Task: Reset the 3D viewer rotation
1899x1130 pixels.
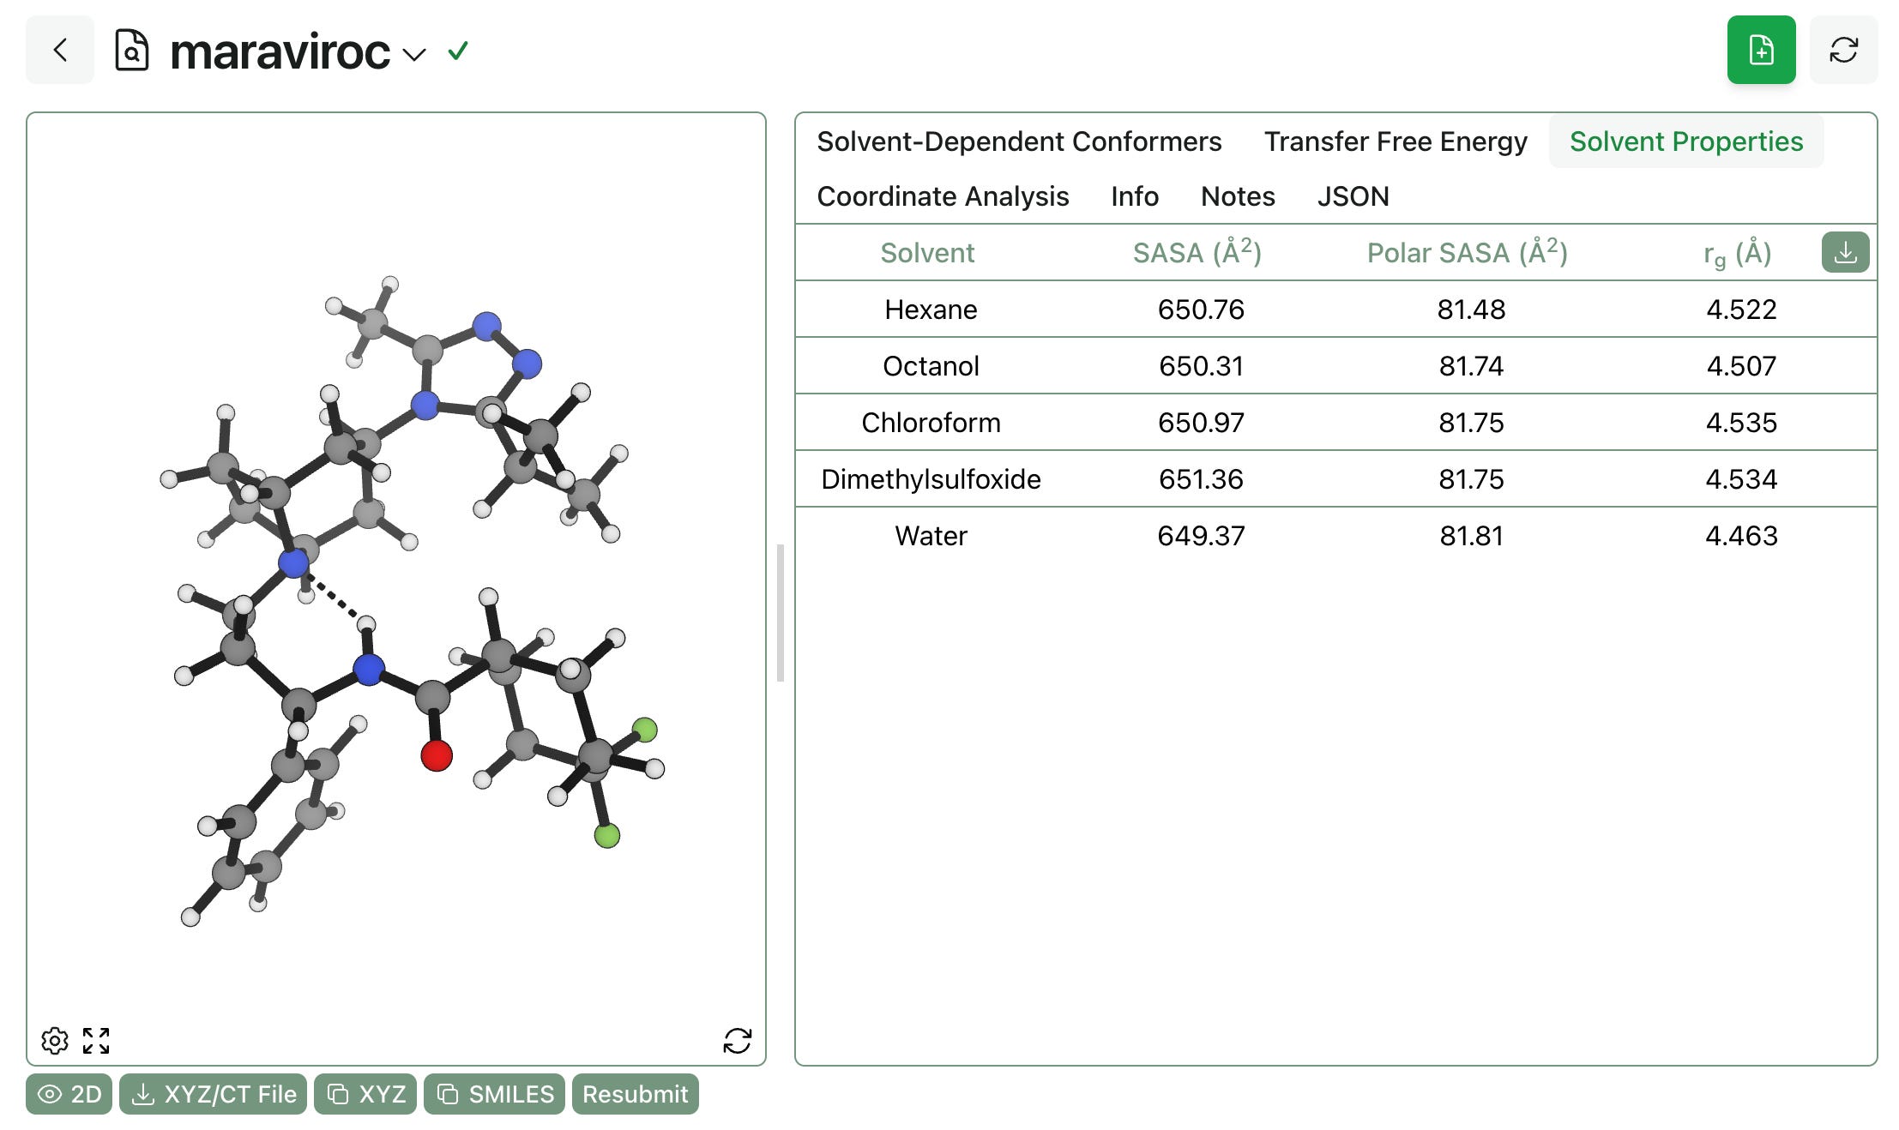Action: pyautogui.click(x=737, y=1040)
